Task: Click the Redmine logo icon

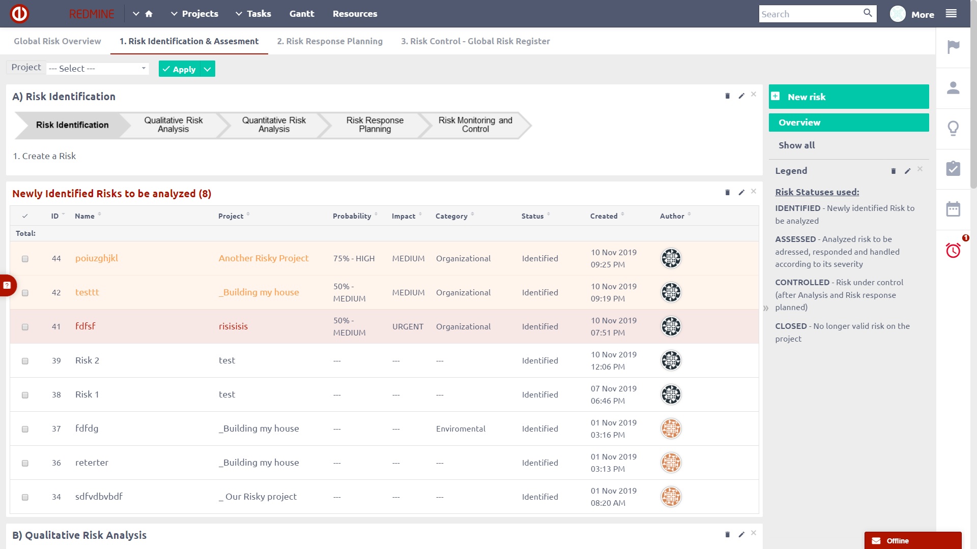Action: (19, 14)
